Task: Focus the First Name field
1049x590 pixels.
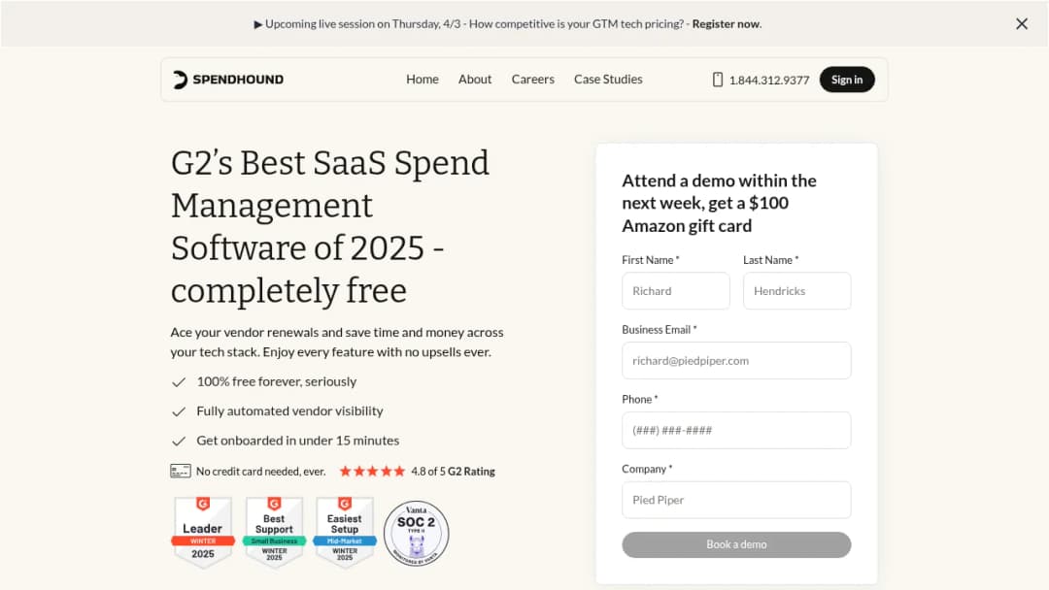Action: (676, 291)
